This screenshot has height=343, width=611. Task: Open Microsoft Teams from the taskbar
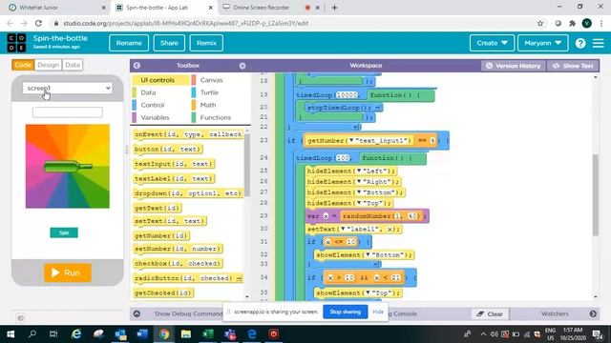pos(230,334)
